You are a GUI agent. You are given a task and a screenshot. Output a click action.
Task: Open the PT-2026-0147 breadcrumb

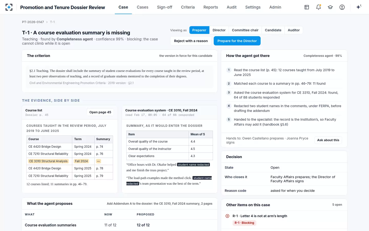click(x=33, y=22)
